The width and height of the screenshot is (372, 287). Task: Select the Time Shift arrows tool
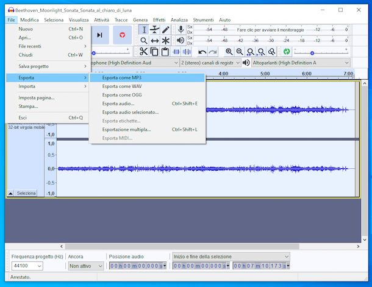tap(155, 41)
